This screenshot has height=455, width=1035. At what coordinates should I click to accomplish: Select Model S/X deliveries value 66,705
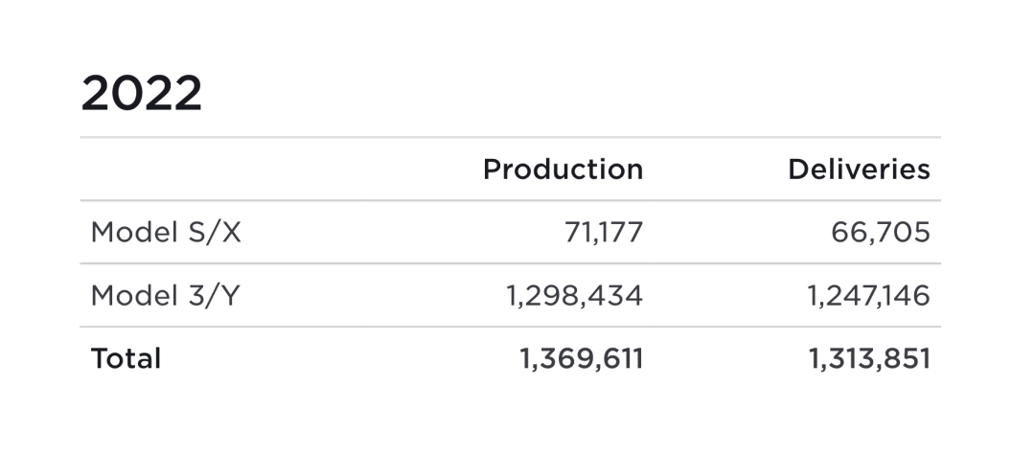(x=881, y=233)
